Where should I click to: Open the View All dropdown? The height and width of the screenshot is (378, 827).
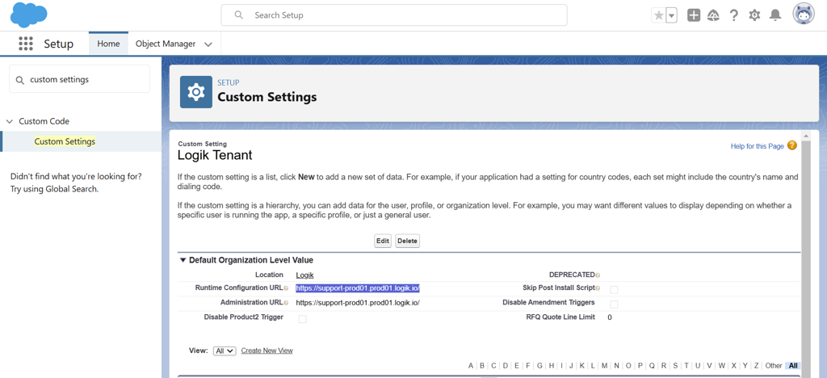point(225,351)
